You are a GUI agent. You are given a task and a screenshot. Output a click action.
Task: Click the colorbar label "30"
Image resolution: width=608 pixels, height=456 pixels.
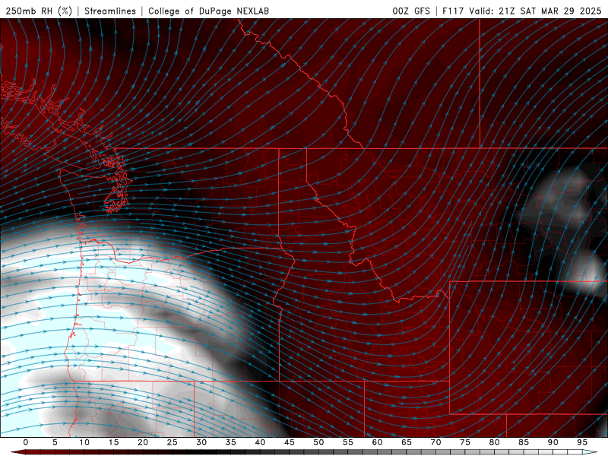201,442
